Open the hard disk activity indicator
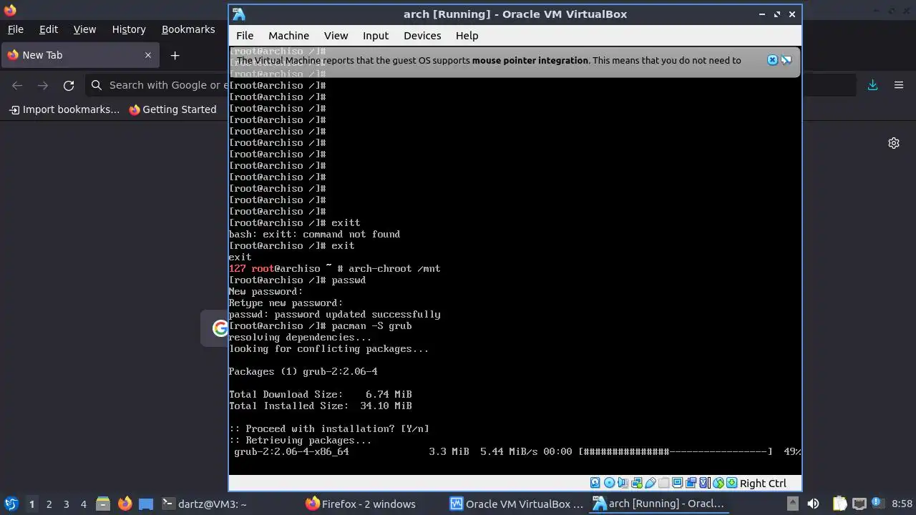This screenshot has height=515, width=916. tap(595, 483)
